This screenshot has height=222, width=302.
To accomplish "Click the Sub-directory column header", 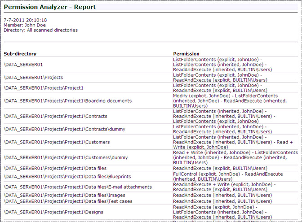I will tap(20, 54).
